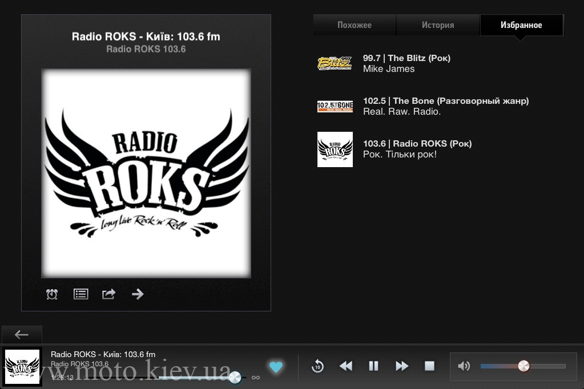Open 99.7 | The Blitz (Рок) station
This screenshot has width=584, height=389.
click(406, 58)
